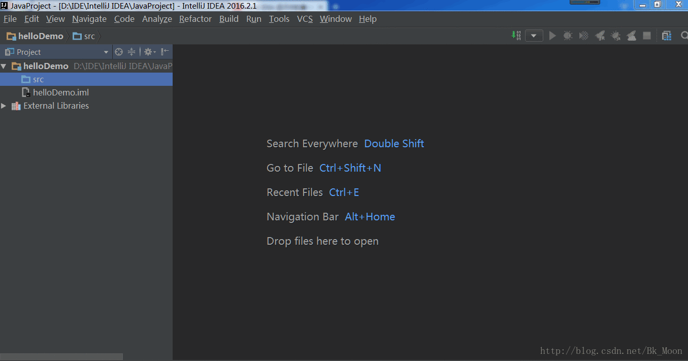
Task: Click the Scroll from Source target icon
Action: point(119,52)
